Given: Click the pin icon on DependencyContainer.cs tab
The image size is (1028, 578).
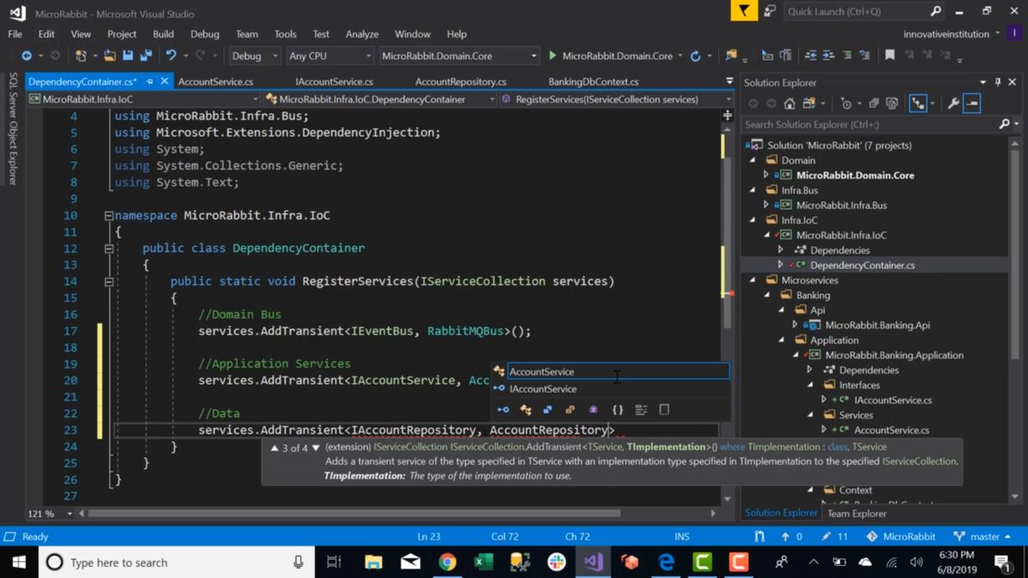Looking at the screenshot, I should tap(150, 81).
